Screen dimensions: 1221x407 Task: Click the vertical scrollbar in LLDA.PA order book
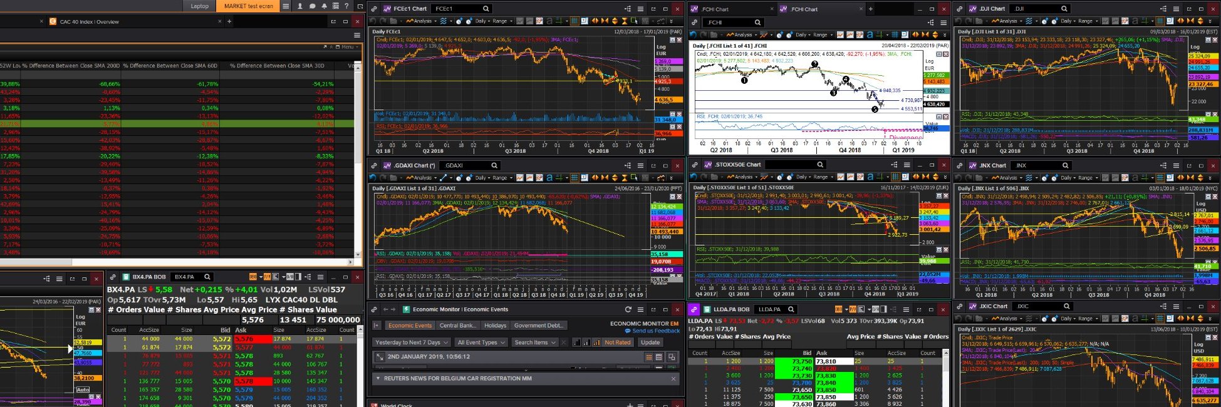point(947,378)
